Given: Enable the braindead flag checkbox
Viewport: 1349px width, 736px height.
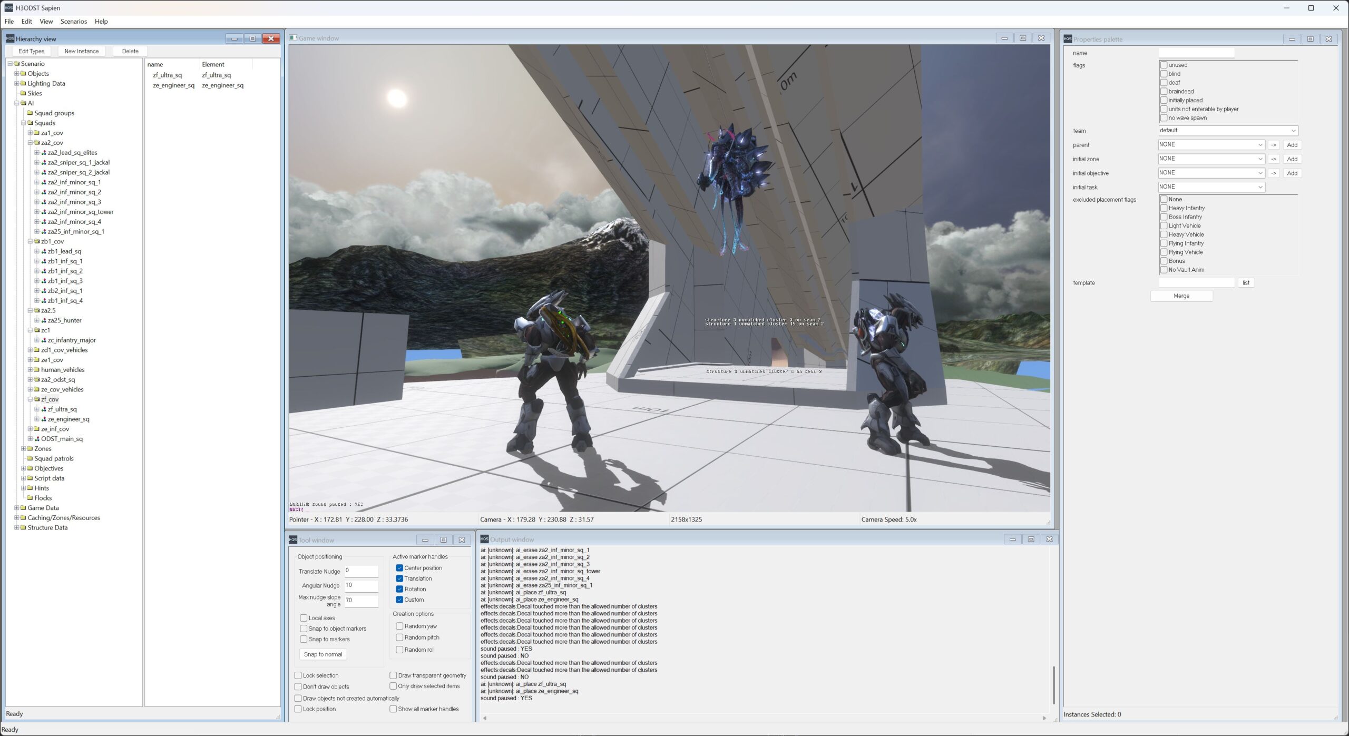Looking at the screenshot, I should pos(1164,92).
